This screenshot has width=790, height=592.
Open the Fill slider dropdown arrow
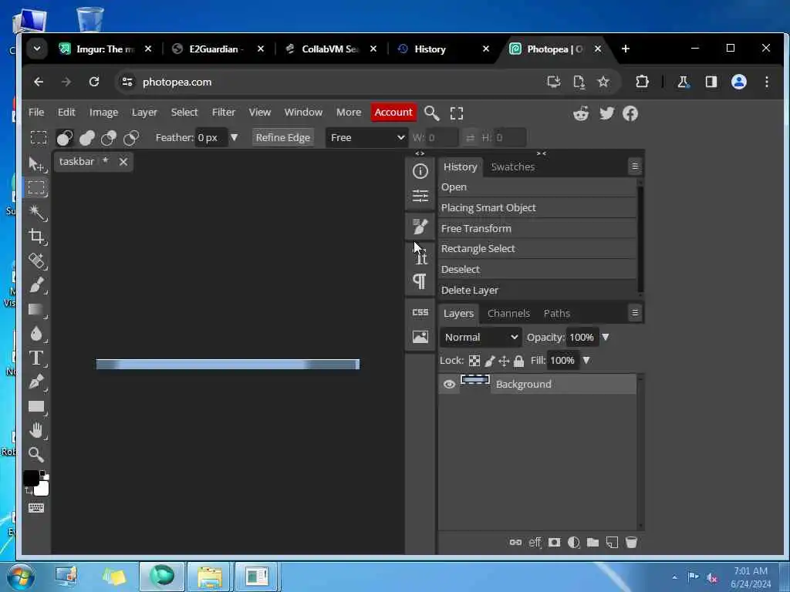[x=586, y=361]
